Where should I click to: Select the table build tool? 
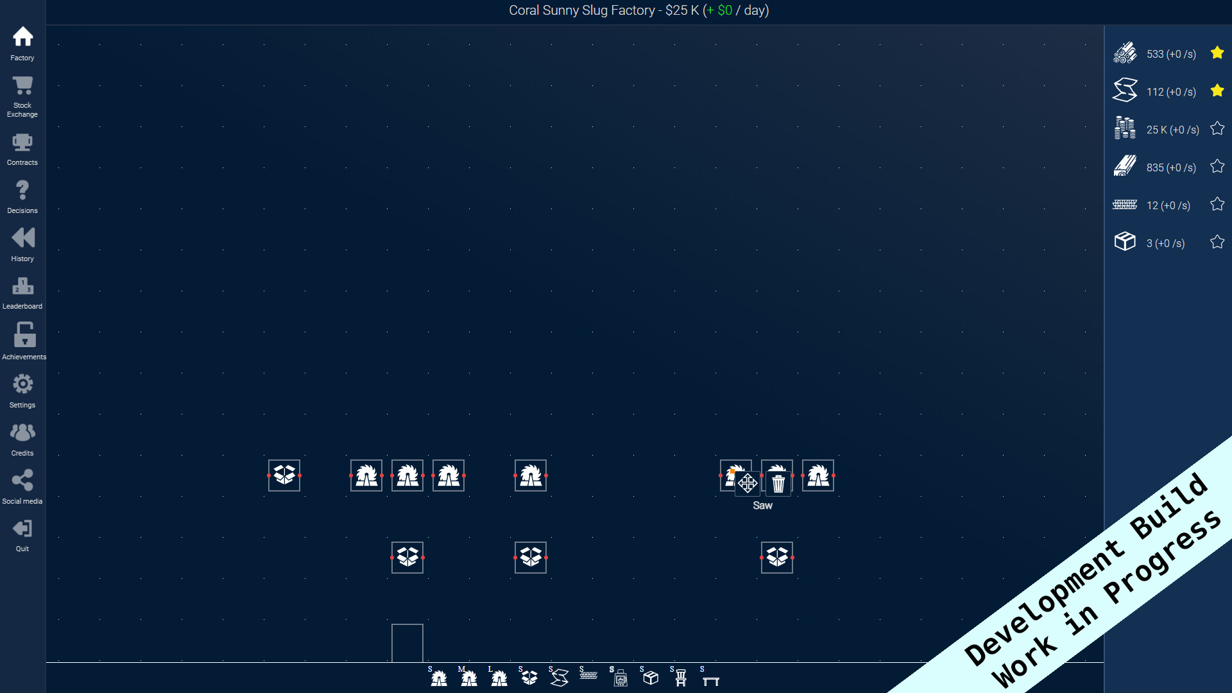coord(710,678)
